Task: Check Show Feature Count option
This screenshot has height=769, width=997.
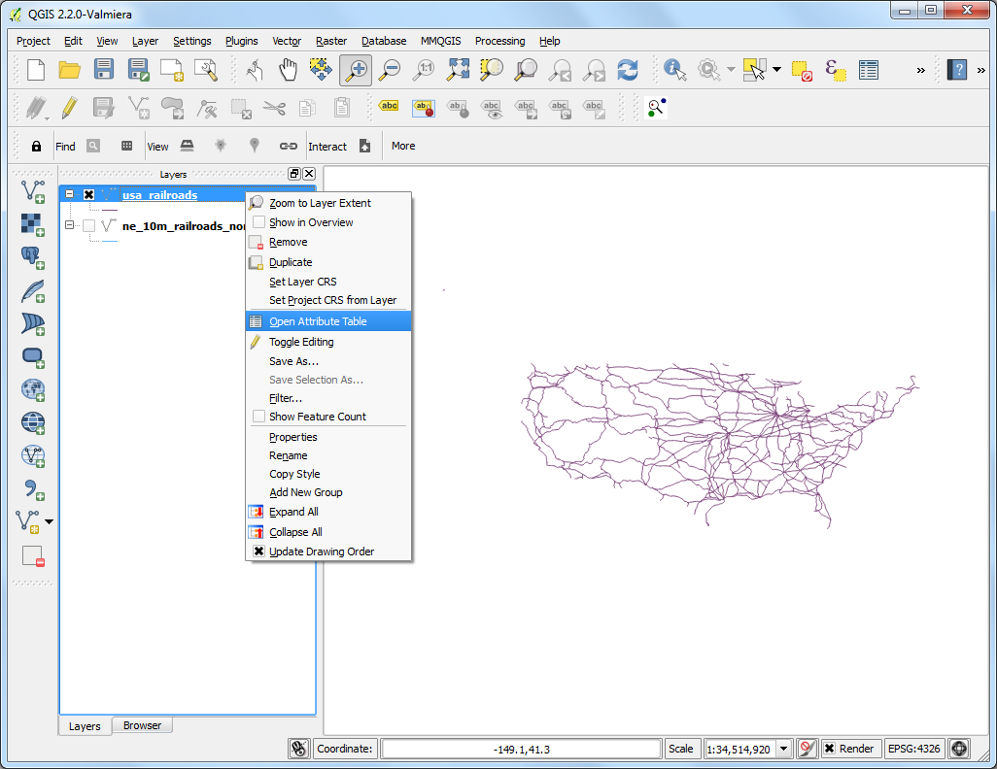Action: point(258,417)
